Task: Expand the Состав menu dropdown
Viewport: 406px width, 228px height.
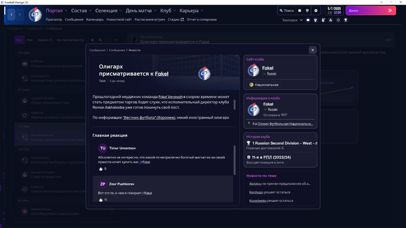Action: [81, 11]
